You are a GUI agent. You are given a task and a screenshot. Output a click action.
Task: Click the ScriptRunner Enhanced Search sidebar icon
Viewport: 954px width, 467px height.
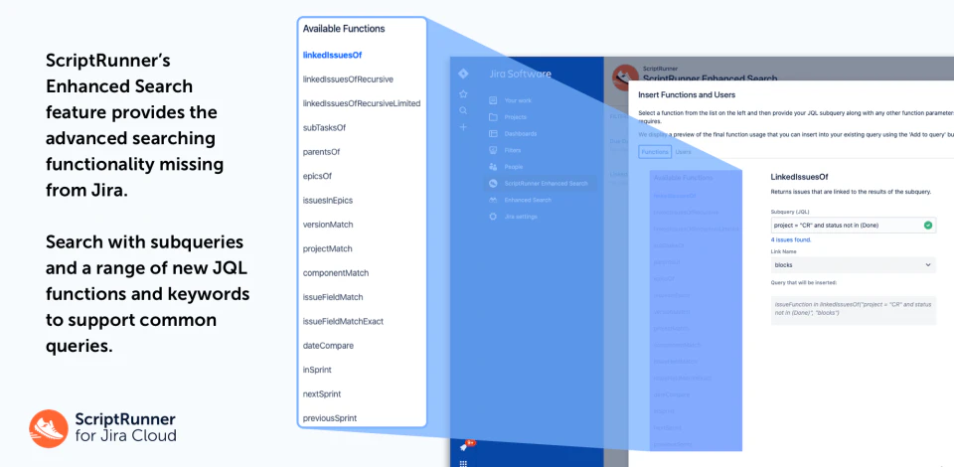coord(493,183)
